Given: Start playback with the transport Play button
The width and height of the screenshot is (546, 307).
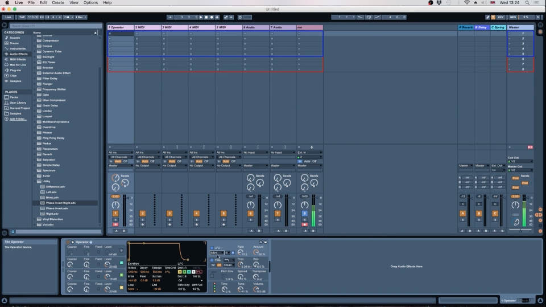Looking at the screenshot, I should point(201,17).
